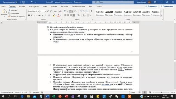Image resolution: width=176 pixels, height=99 pixels.
Task: Clear all formatting icon
Action: tap(60, 11)
